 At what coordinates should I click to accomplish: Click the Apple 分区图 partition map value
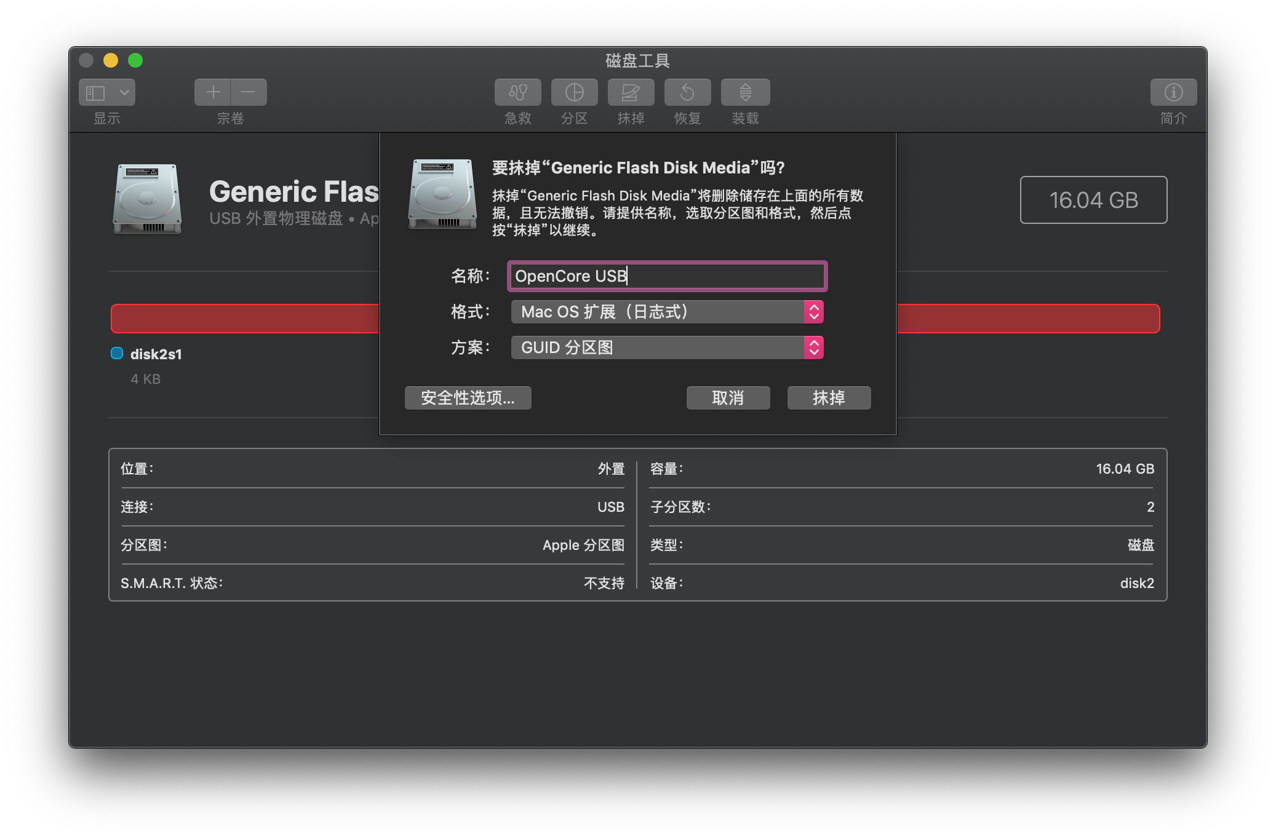[x=583, y=545]
